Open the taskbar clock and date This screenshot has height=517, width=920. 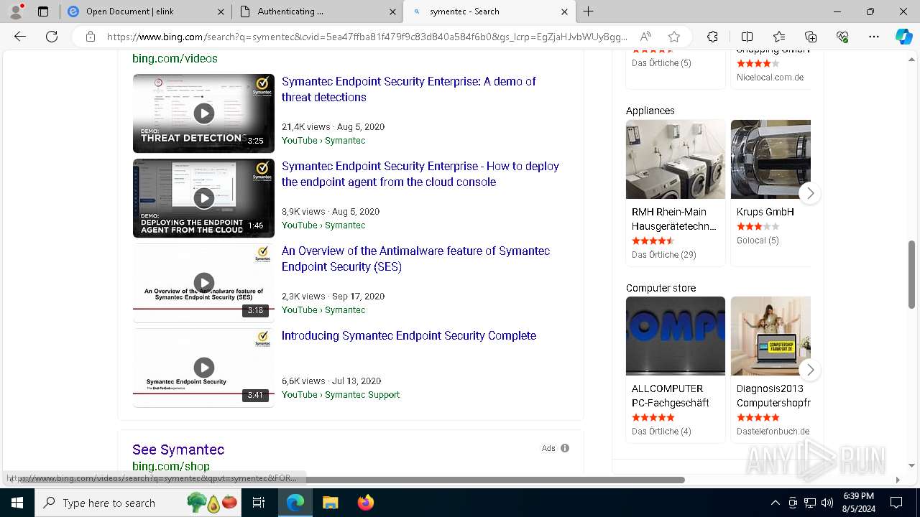coord(858,503)
